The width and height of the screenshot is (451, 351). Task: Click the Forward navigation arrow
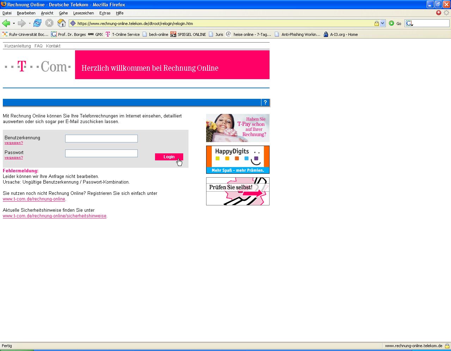tap(22, 23)
